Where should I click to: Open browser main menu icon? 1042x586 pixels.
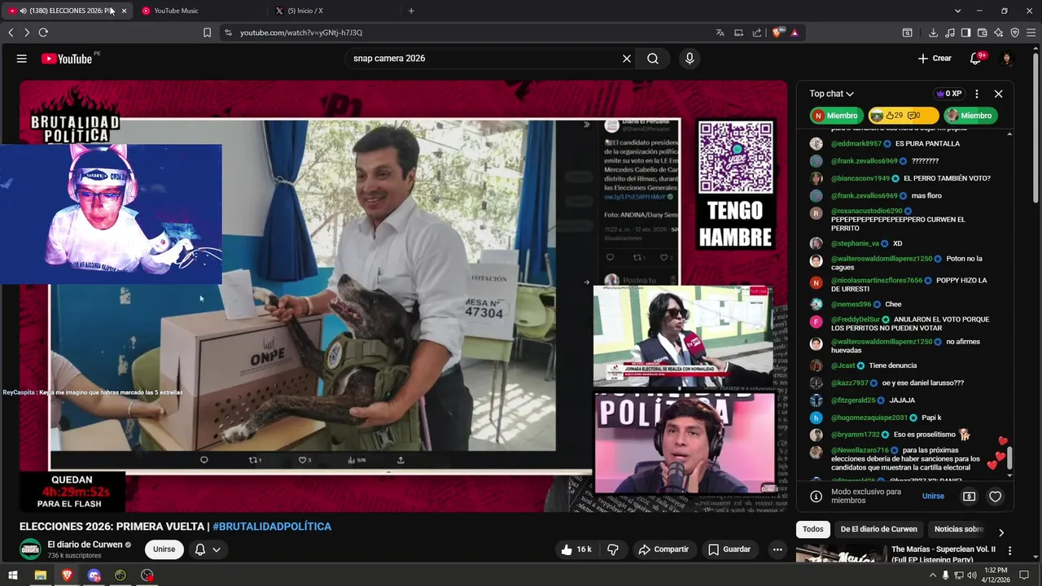(x=1031, y=33)
